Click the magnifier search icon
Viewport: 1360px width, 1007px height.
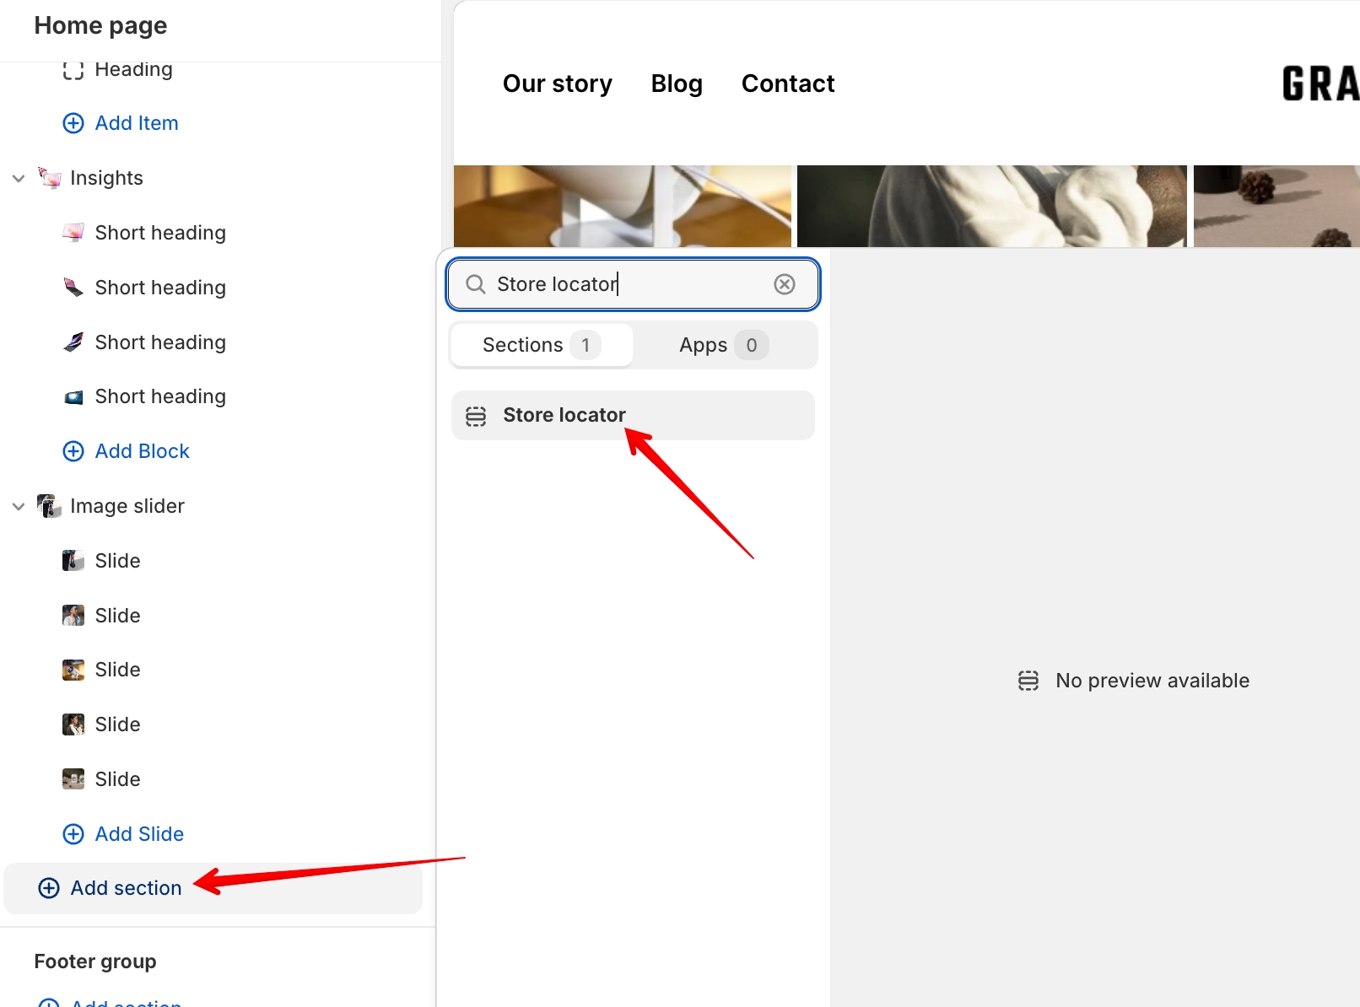(x=476, y=284)
